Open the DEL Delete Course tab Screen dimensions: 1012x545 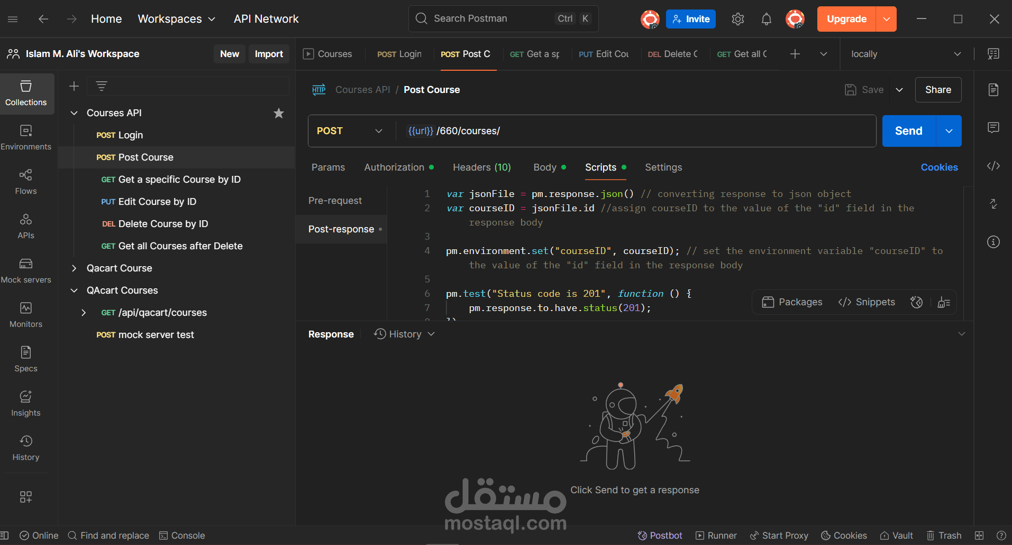(x=673, y=54)
